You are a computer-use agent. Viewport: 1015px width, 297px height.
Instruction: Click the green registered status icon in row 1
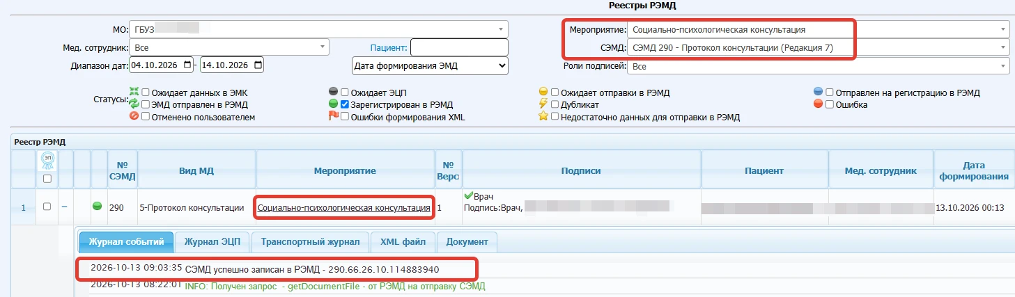pyautogui.click(x=98, y=207)
